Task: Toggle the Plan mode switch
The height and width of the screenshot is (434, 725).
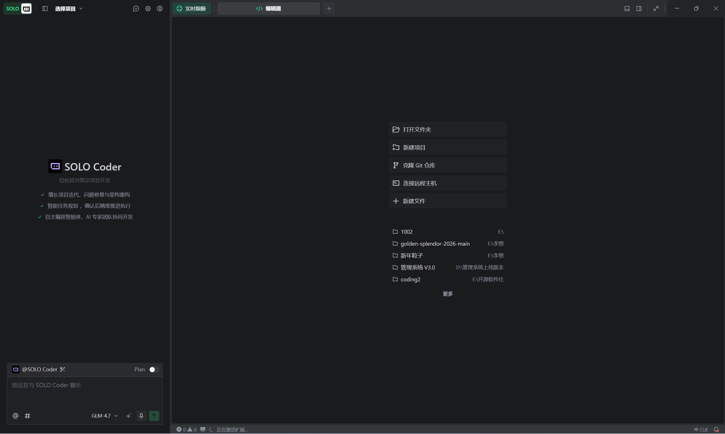Action: 154,369
